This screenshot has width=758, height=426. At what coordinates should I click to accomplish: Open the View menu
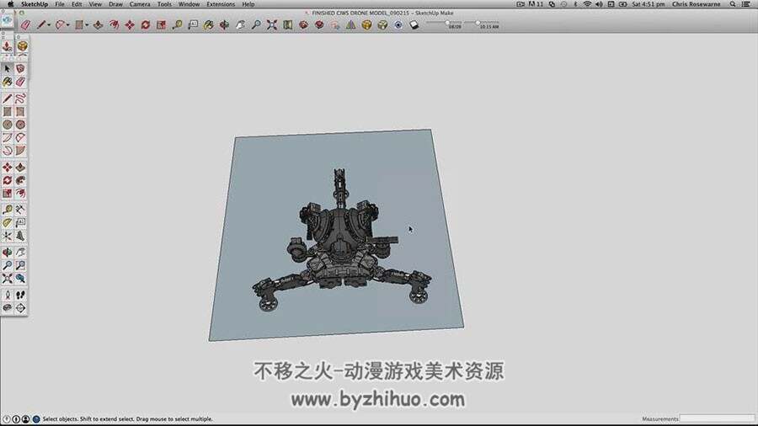click(x=95, y=4)
